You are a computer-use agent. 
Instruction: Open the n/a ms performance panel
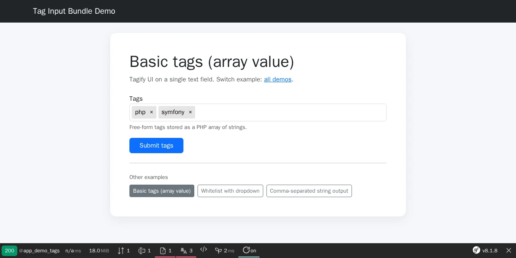tap(73, 251)
